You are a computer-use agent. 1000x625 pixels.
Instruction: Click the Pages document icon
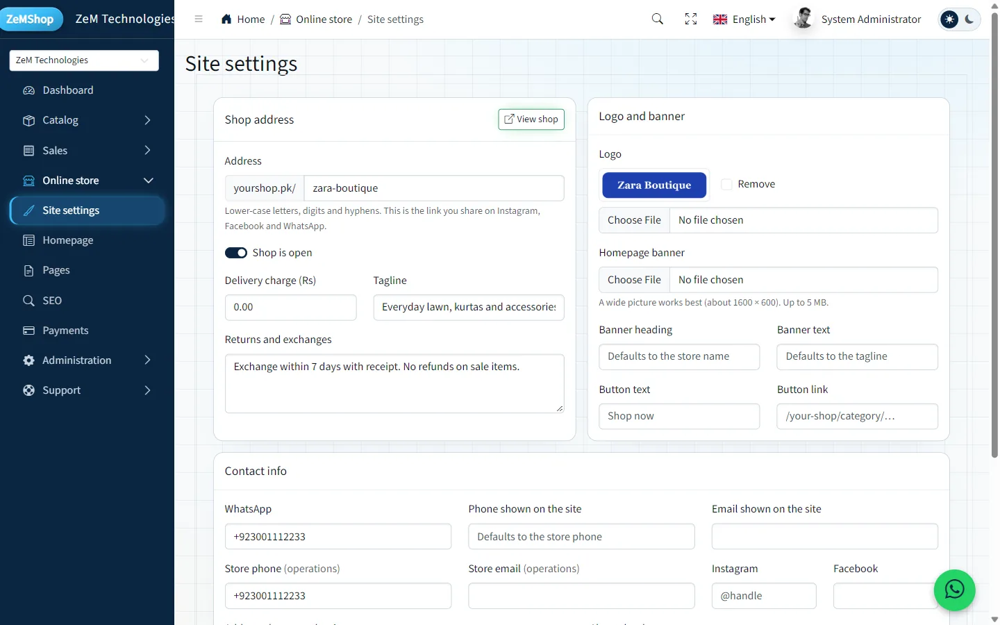(28, 270)
